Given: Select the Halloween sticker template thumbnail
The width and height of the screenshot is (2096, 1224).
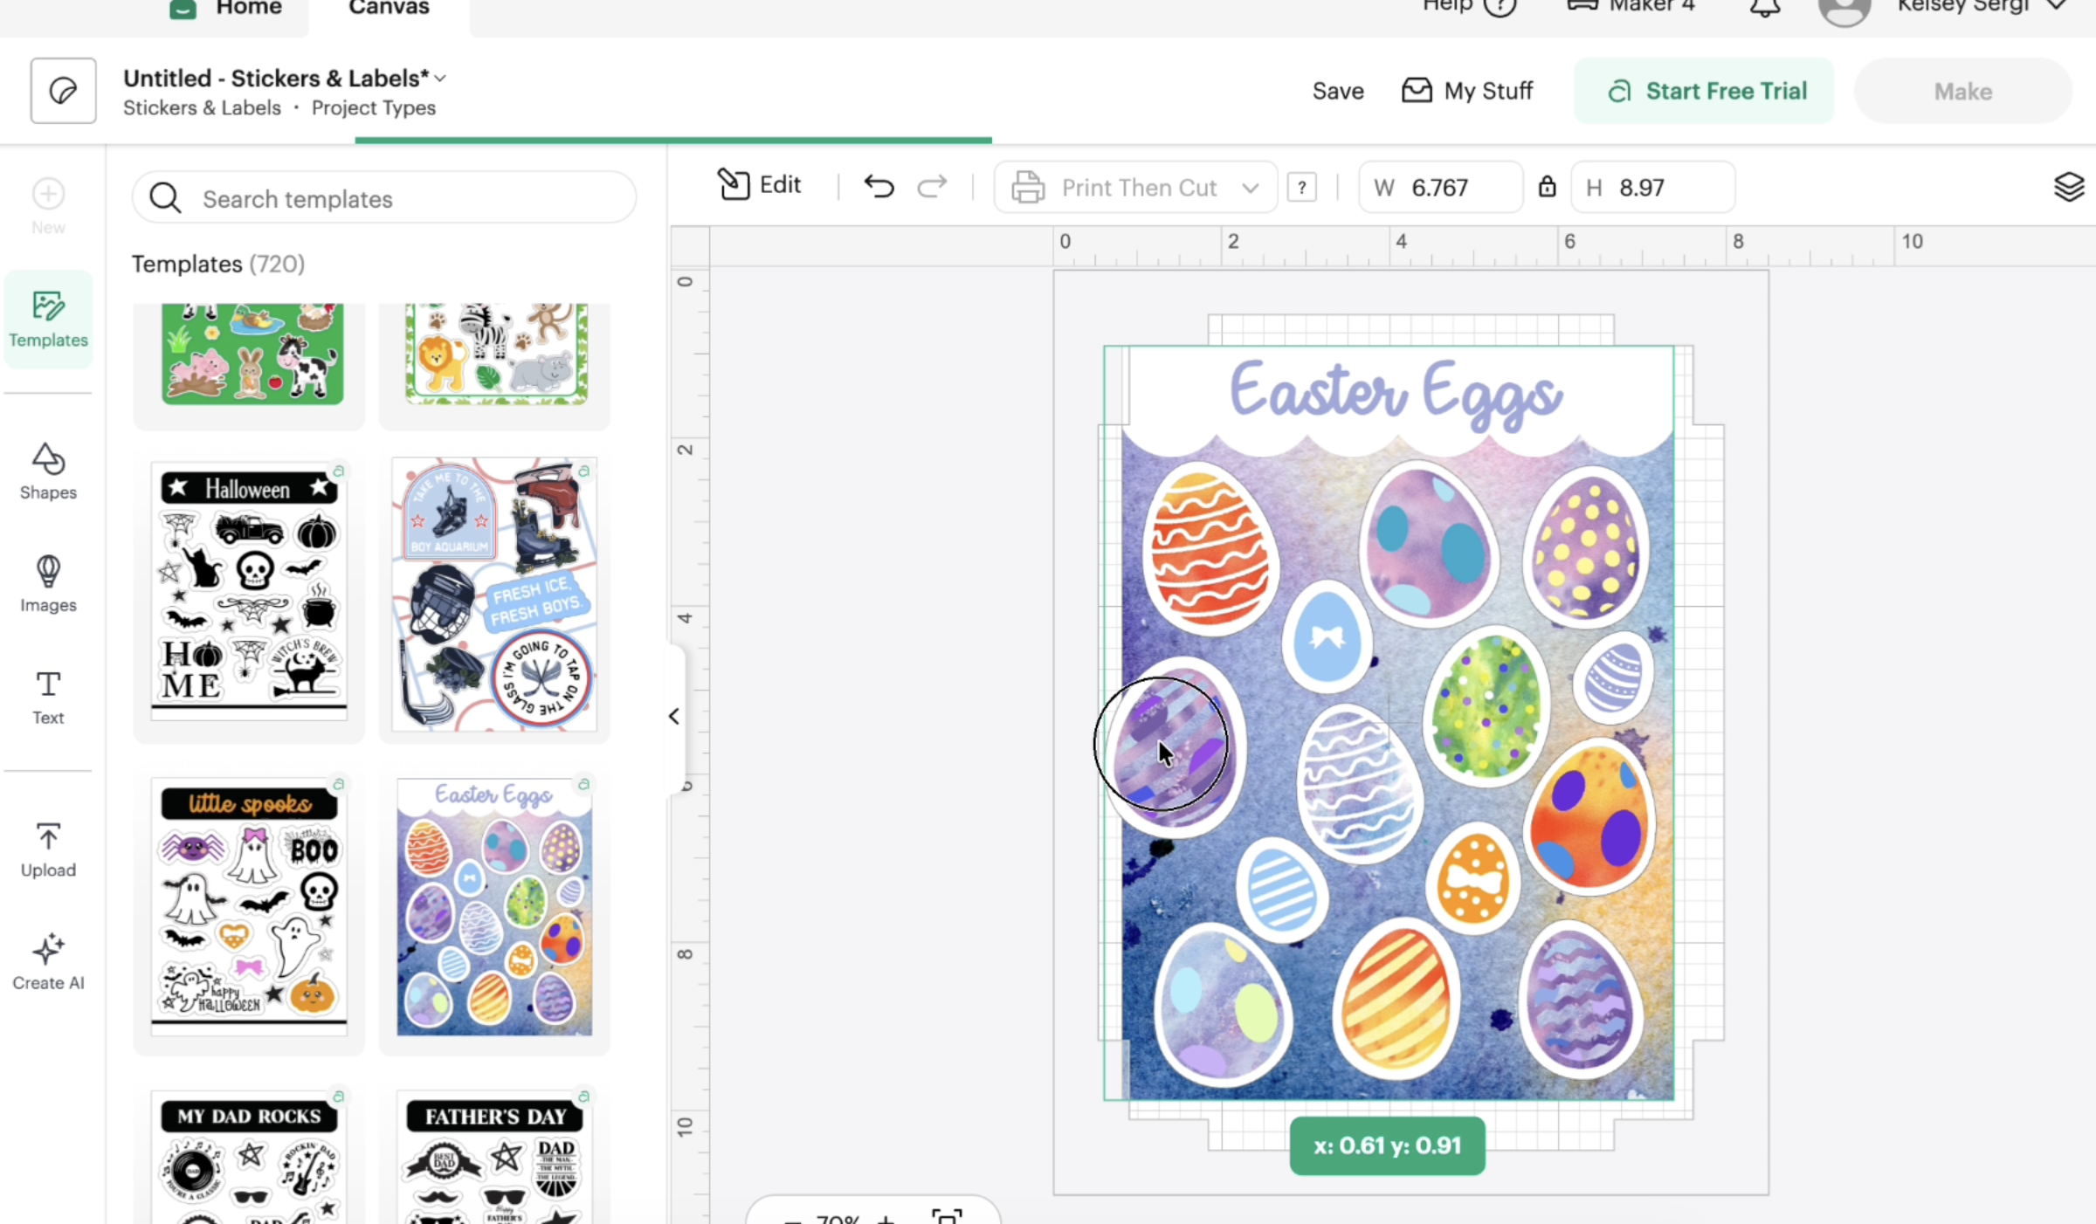Looking at the screenshot, I should click(249, 592).
